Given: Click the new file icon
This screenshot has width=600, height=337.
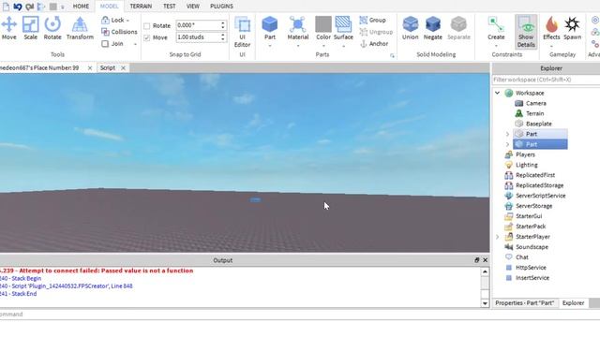Looking at the screenshot, I should click(6, 7).
